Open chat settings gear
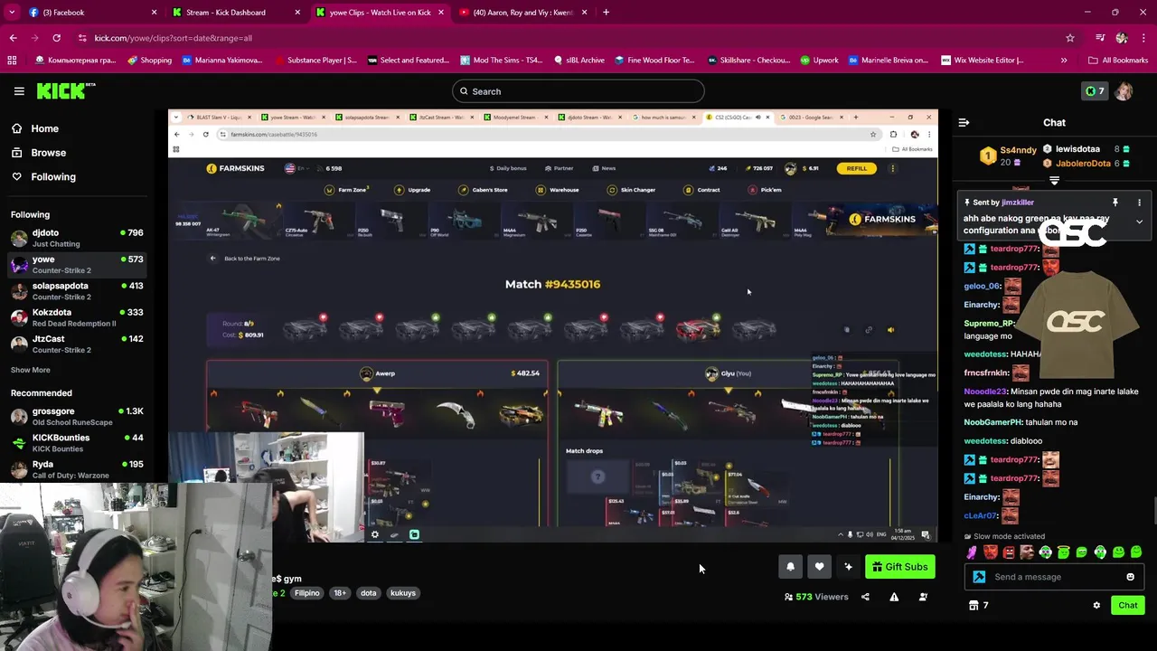This screenshot has width=1157, height=651. 1096,606
